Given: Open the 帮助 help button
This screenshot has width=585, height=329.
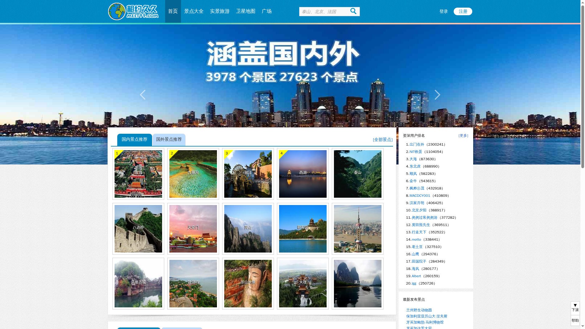Looking at the screenshot, I should coord(575,320).
